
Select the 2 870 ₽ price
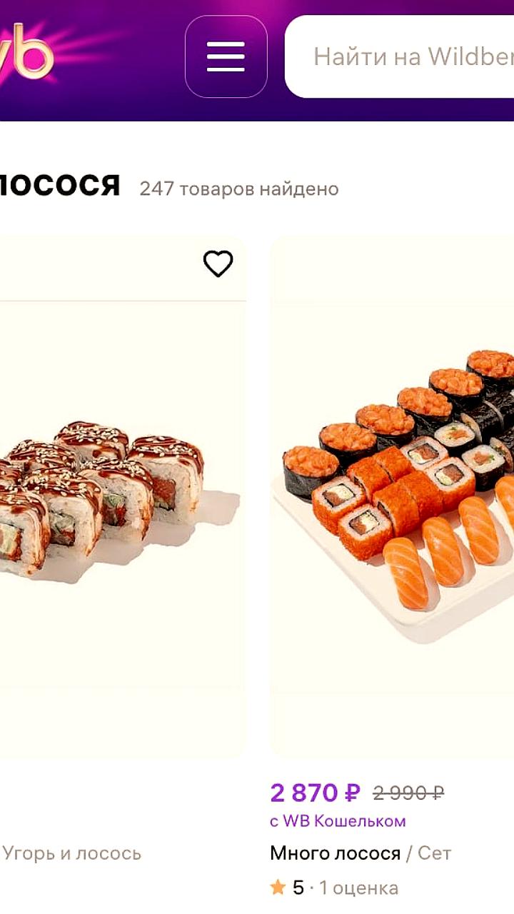click(316, 793)
